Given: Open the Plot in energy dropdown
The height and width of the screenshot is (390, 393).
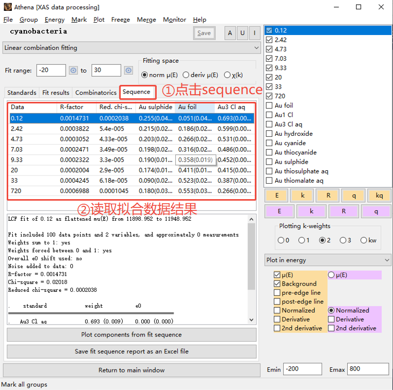Looking at the screenshot, I should (328, 260).
